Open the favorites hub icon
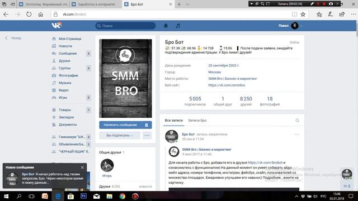Viewport: 358px width, 201px height. click(x=319, y=15)
